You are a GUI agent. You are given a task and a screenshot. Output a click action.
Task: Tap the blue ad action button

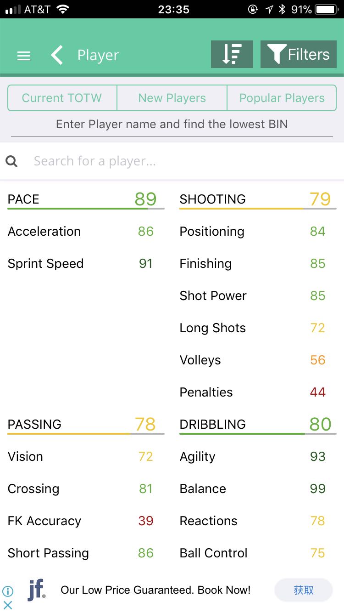click(304, 590)
